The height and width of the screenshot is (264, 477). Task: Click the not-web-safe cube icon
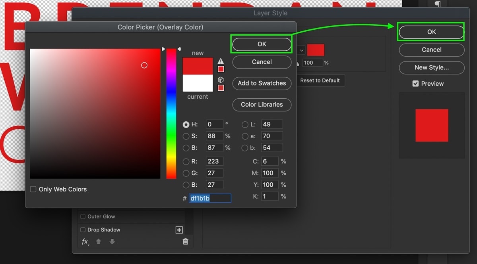[x=221, y=80]
